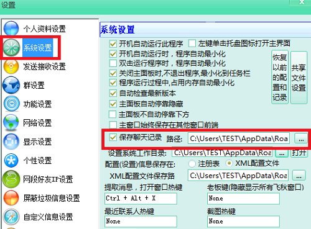Click 共享文件设置 button
This screenshot has height=229, width=311.
(299, 78)
